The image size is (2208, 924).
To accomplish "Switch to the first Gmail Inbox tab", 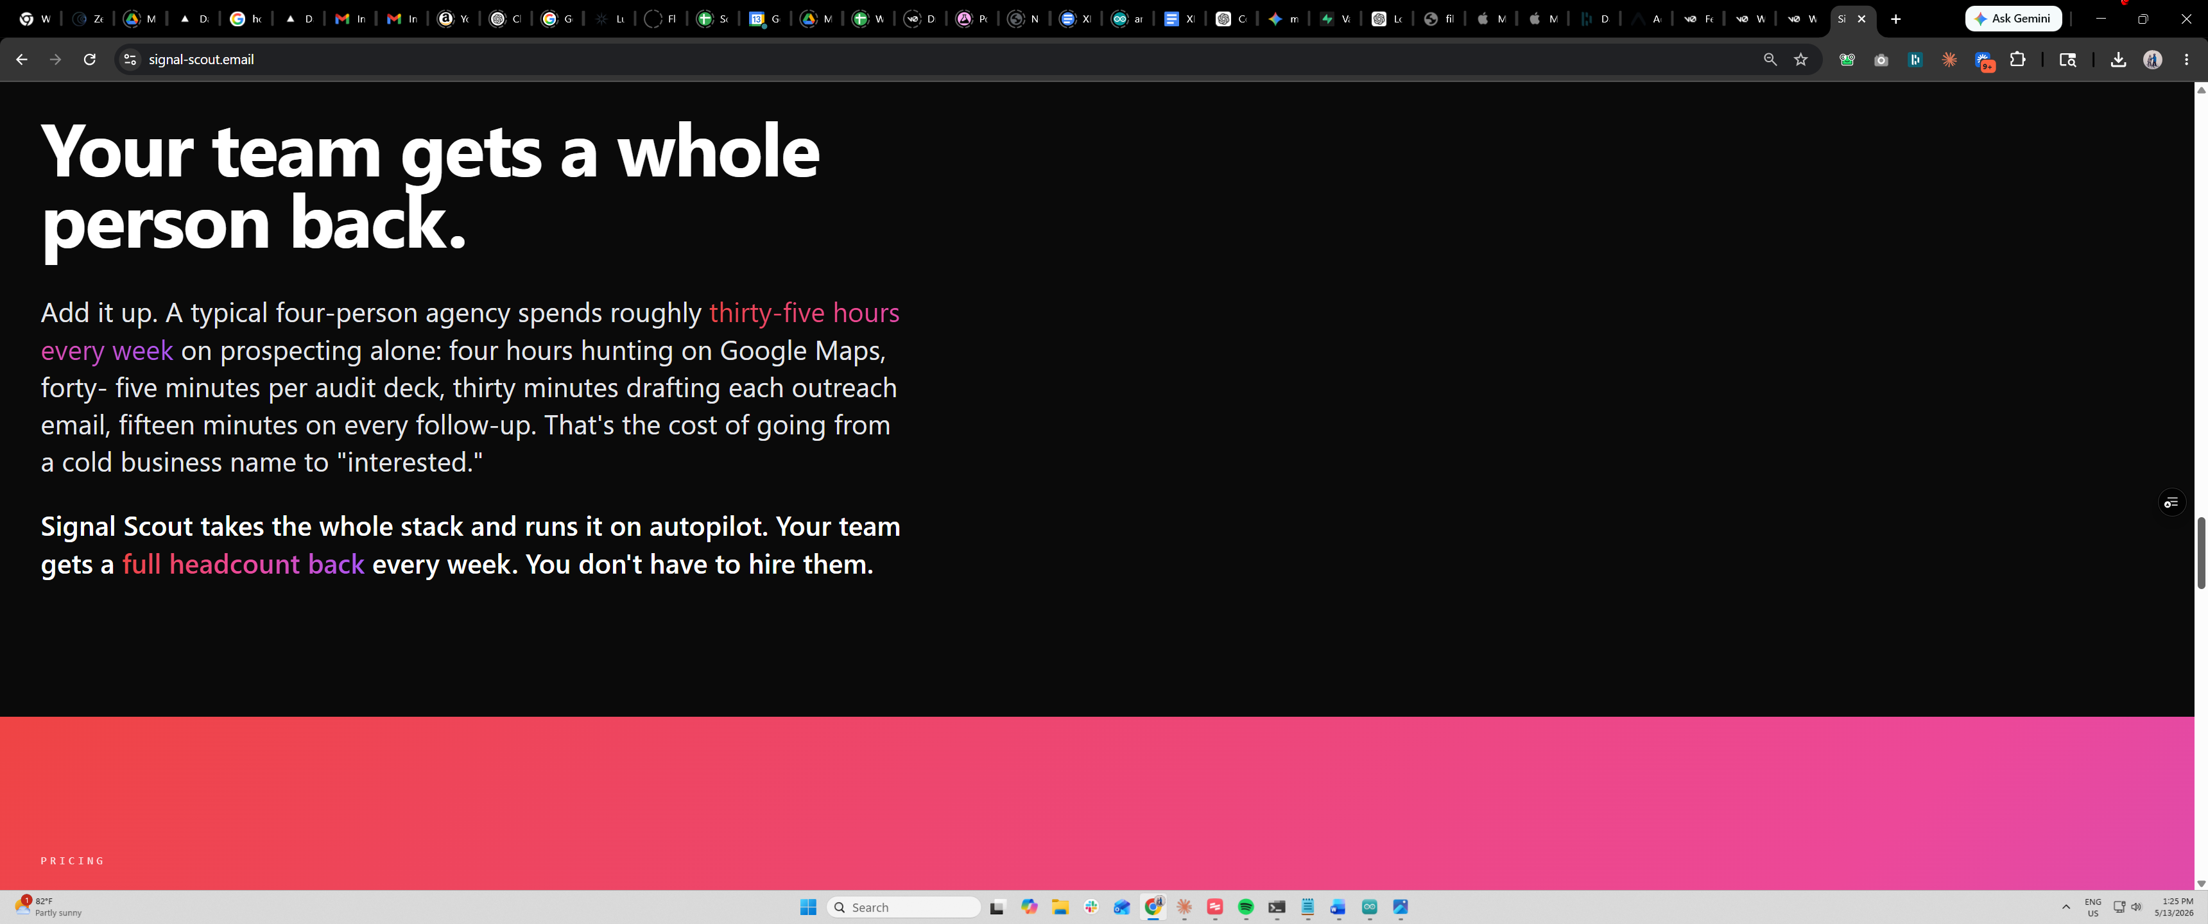I will pyautogui.click(x=350, y=19).
